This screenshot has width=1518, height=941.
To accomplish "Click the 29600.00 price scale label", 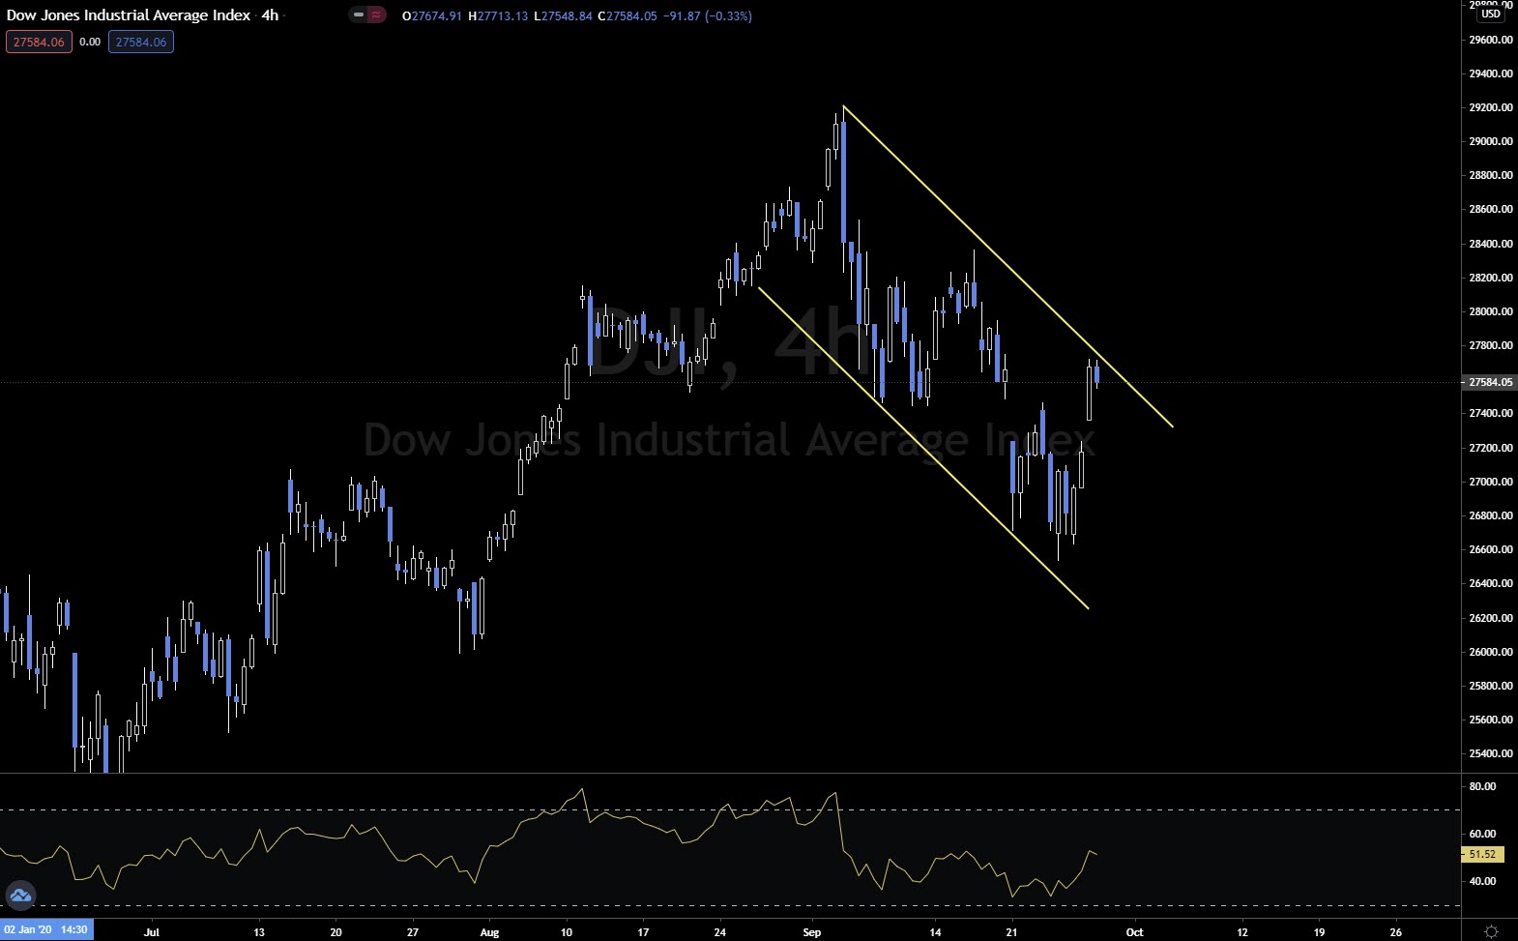I will pyautogui.click(x=1491, y=40).
